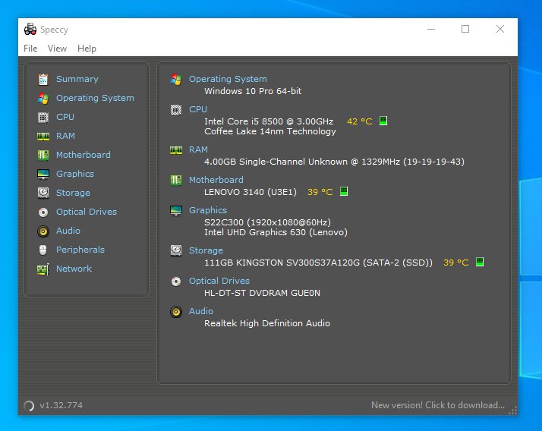Screen dimensions: 542x431
Task: Click the Audio speaker icon in sidebar
Action: (x=43, y=231)
